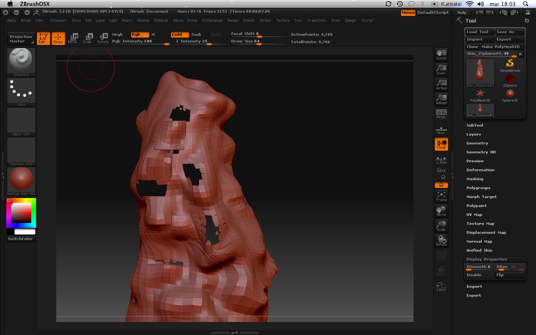
Task: Click the Scroll canvas icon
Action: [x=441, y=54]
